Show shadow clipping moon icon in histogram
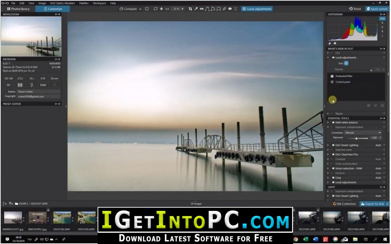 pos(330,43)
